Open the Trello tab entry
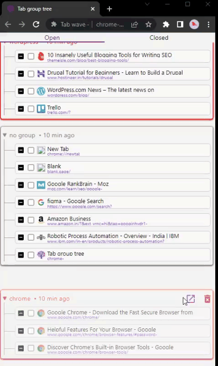The image size is (218, 366). coord(113,109)
